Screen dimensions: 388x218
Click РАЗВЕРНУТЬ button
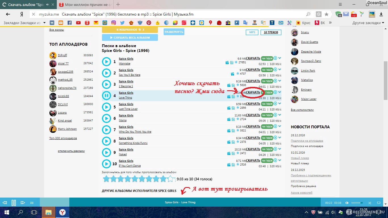[174, 32]
